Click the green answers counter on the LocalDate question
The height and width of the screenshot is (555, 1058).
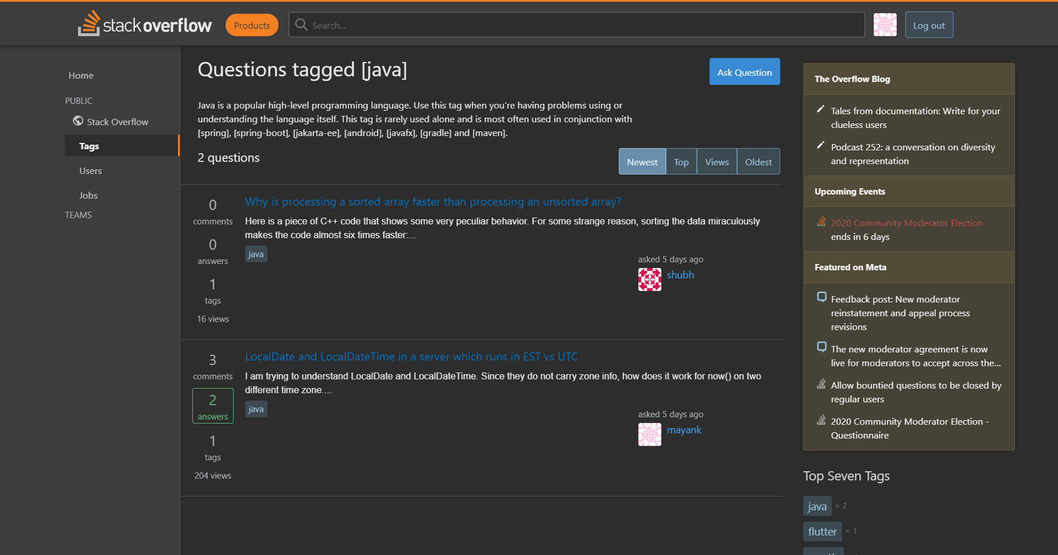pyautogui.click(x=212, y=405)
